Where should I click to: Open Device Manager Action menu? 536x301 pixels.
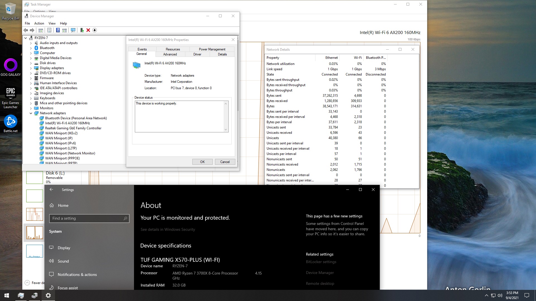39,23
